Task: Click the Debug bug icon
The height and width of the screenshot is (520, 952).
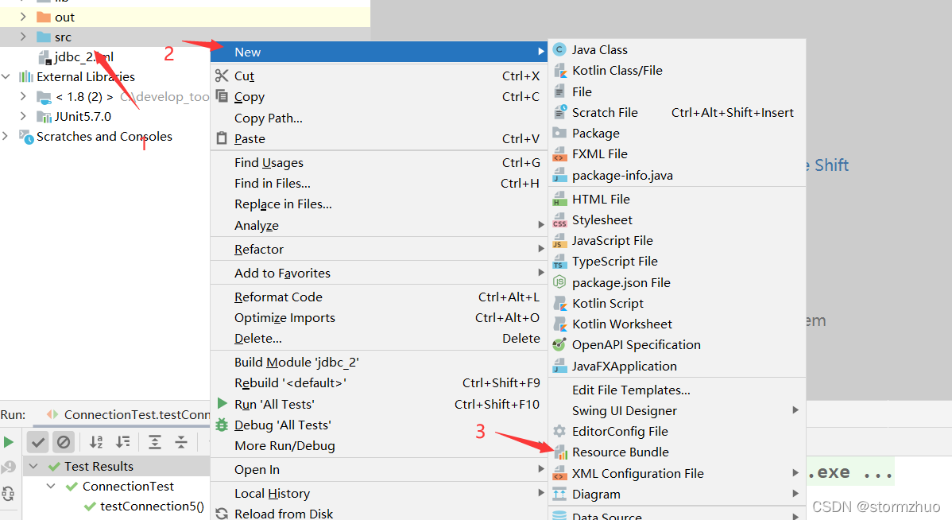Action: [222, 425]
